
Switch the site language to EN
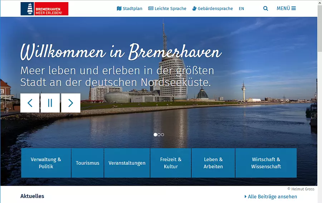[241, 9]
